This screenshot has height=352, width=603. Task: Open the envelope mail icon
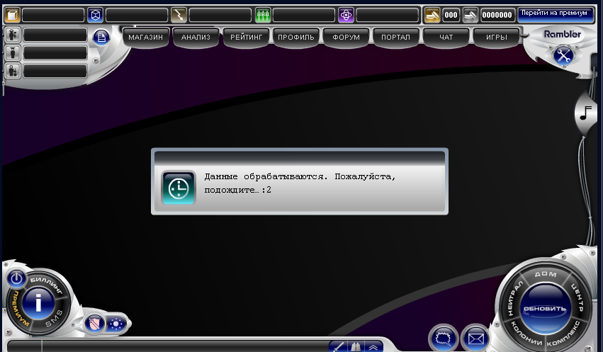pyautogui.click(x=475, y=339)
